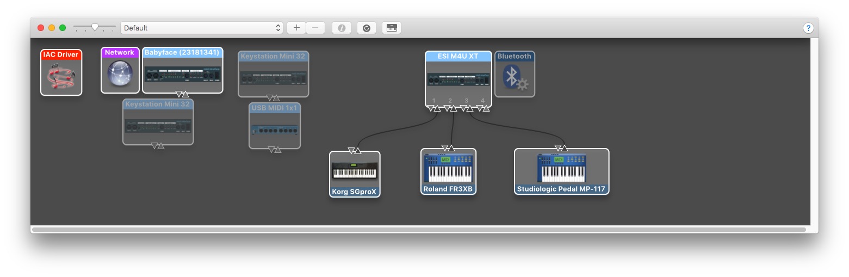849x277 pixels.
Task: Open the Default configuration dropdown
Action: tap(202, 28)
